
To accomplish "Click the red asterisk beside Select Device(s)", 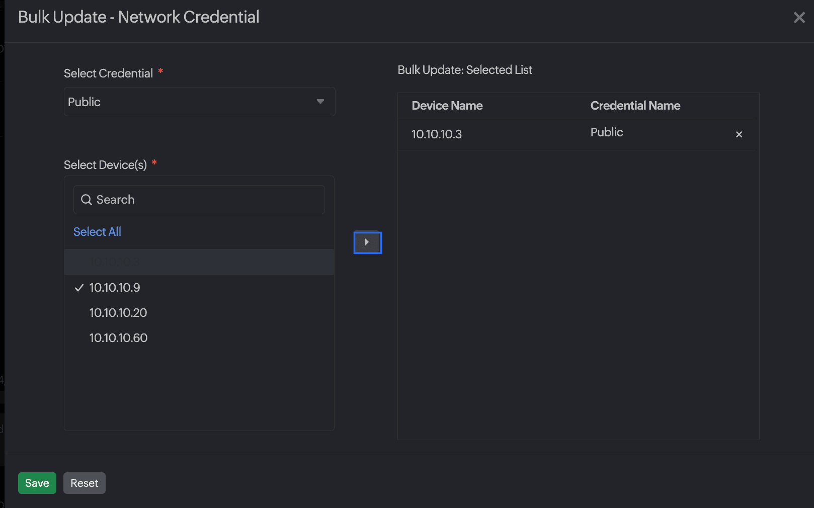I will [154, 163].
